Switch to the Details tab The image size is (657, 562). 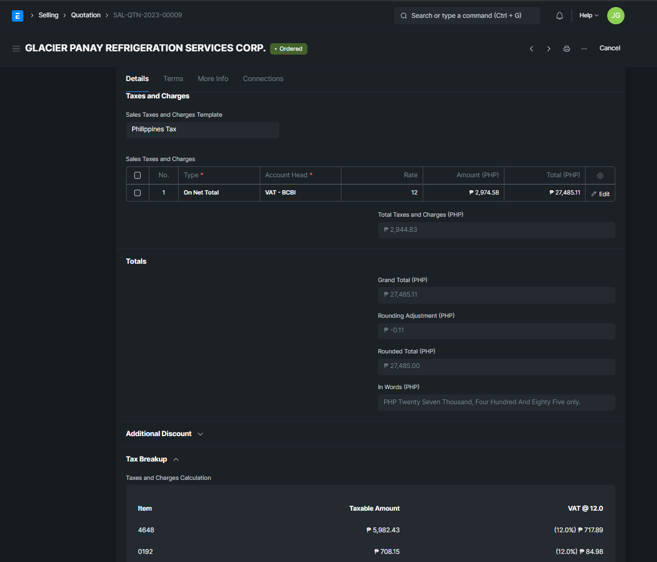(x=137, y=79)
